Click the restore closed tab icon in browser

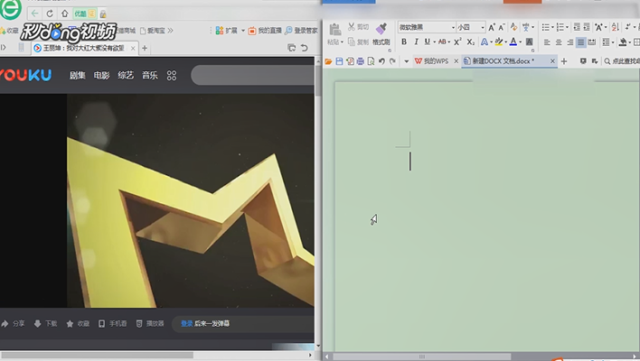click(x=304, y=48)
